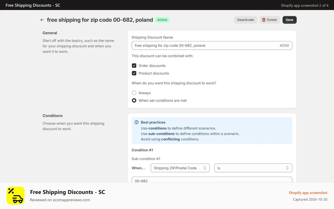The height and width of the screenshot is (209, 334).
Task: Click the "Shopify app screenshot 2 of 4" text
Action: [x=305, y=5]
